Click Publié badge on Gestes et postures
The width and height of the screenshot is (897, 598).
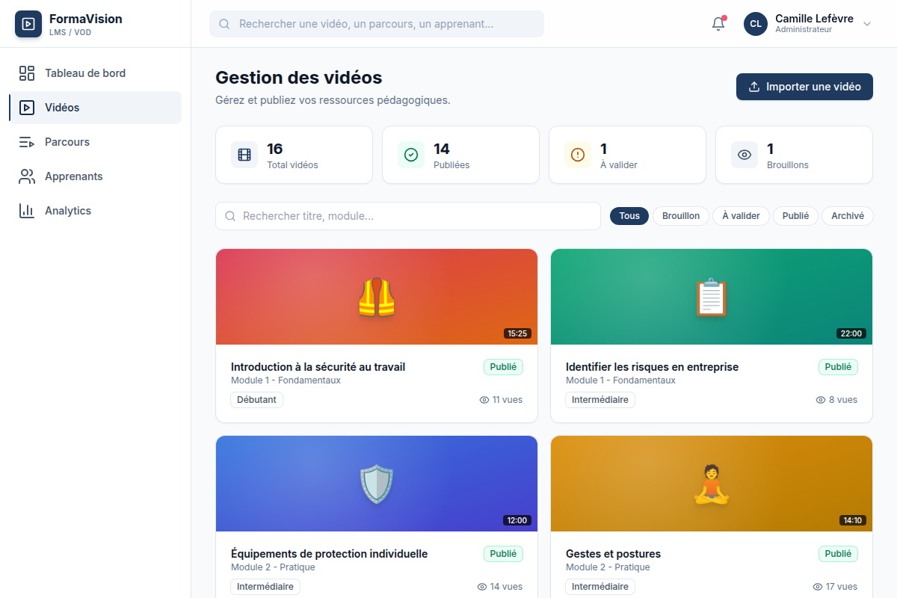(x=838, y=554)
